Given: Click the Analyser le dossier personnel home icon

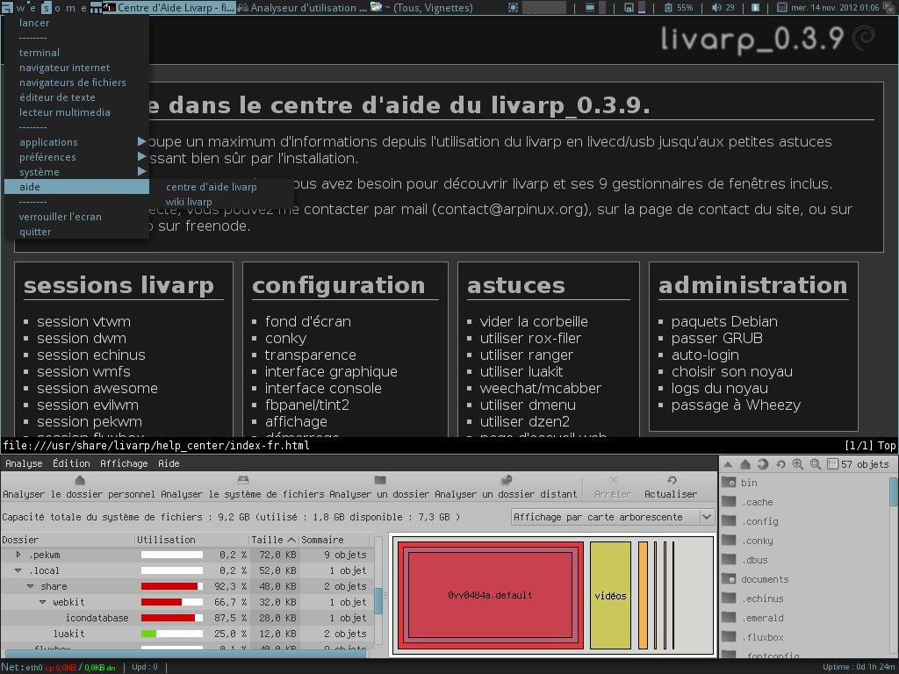Looking at the screenshot, I should click(80, 480).
